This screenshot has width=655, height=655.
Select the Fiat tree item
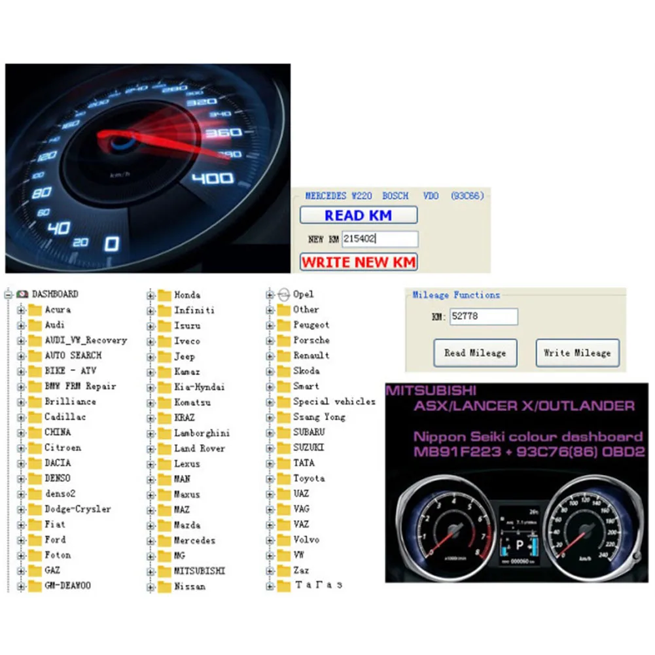tap(55, 525)
